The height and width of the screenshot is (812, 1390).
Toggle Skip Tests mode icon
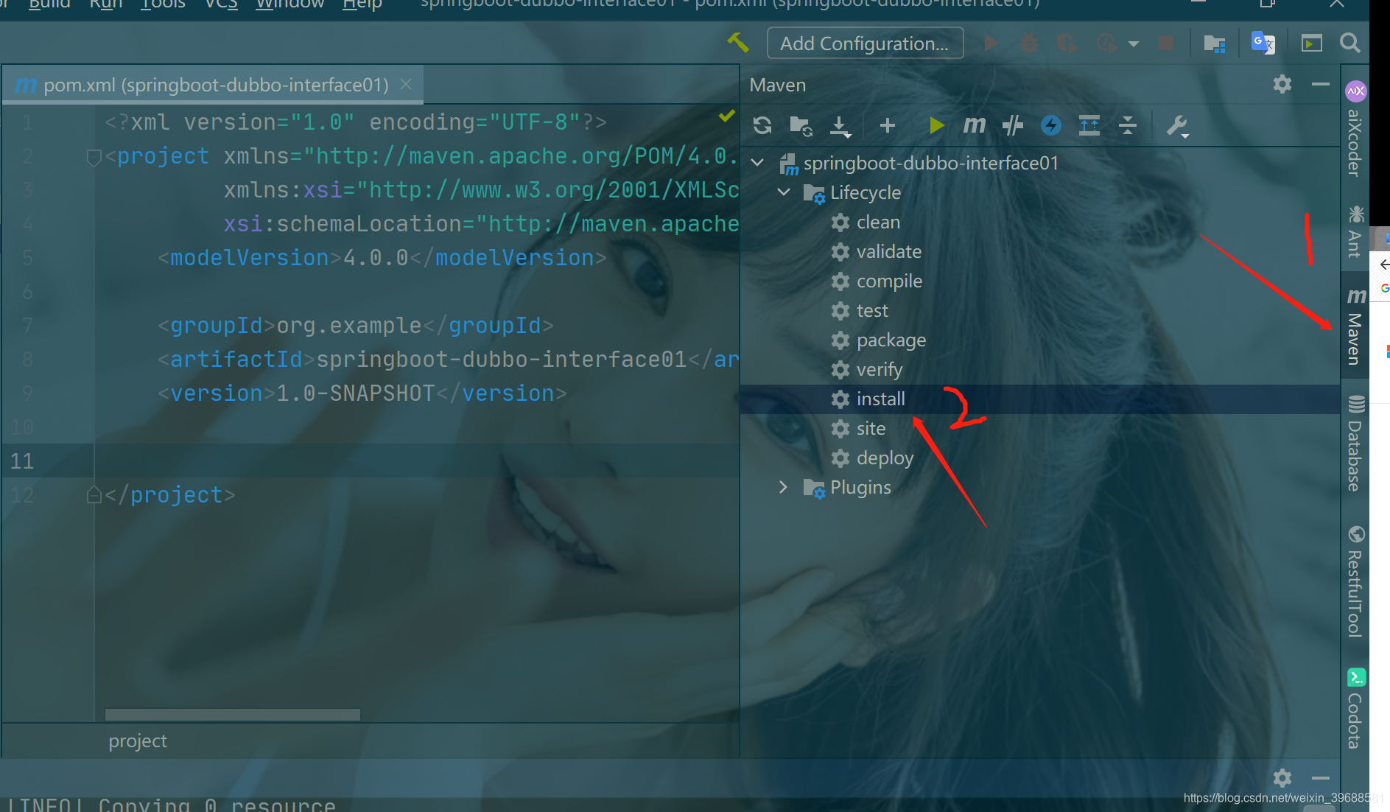coord(1013,125)
